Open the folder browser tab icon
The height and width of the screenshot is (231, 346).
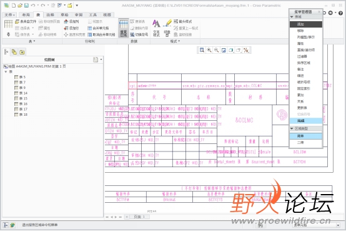[22, 52]
